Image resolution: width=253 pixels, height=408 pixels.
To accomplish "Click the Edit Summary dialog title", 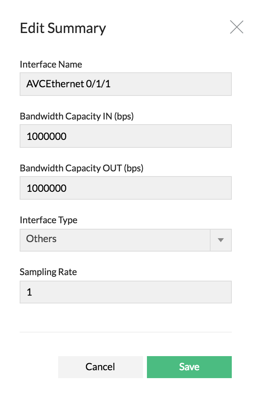I will point(63,28).
